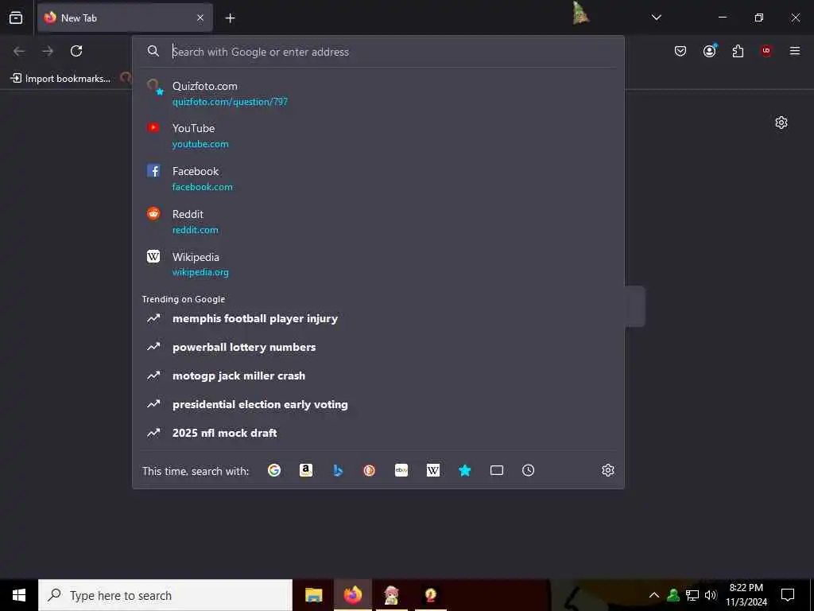Open the list all tabs chevron

click(x=656, y=18)
